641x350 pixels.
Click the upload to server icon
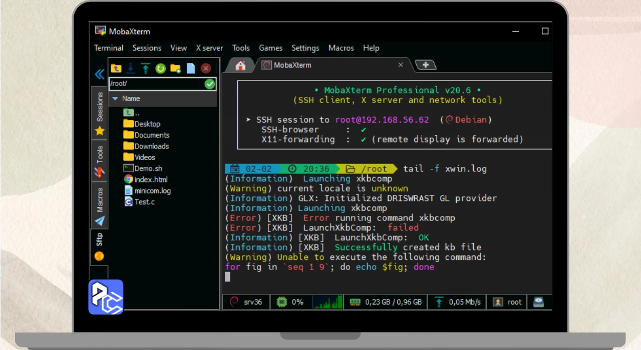pos(145,68)
